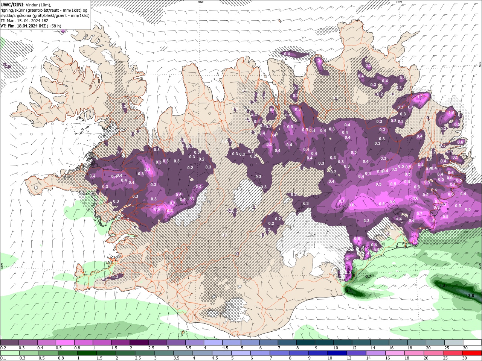Select the pale pink 16–18 rain swatch
Viewport: 482px width, 361px height.
pos(395,353)
